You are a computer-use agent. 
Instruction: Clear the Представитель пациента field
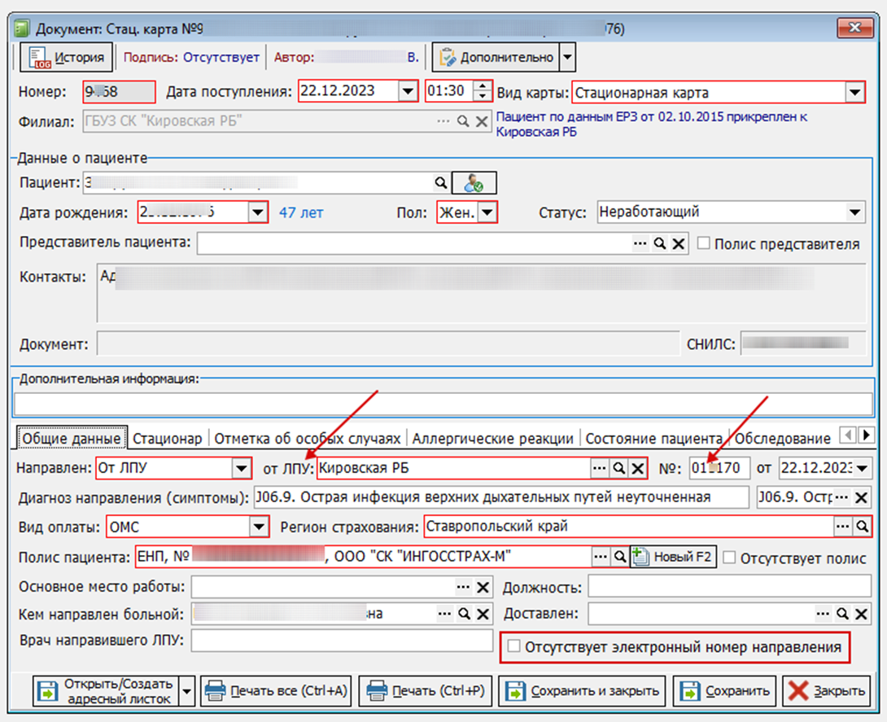(678, 244)
